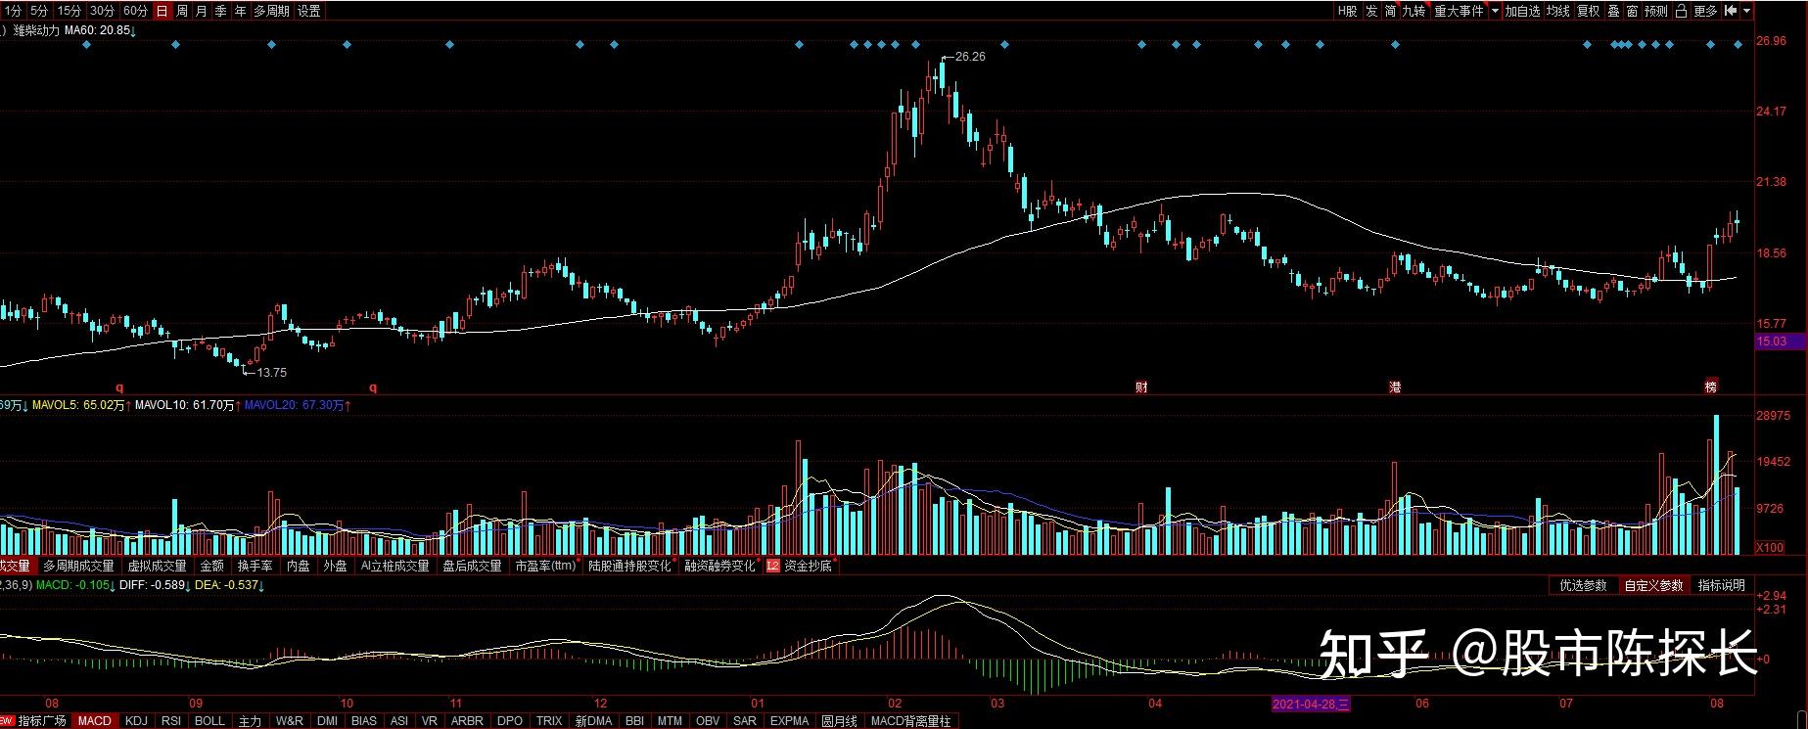The image size is (1808, 729).
Task: Toggle the 九转 indicator
Action: [1414, 11]
